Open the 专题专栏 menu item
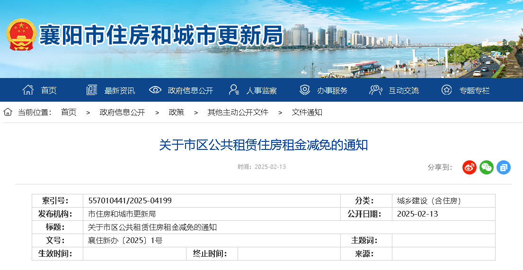The height and width of the screenshot is (270, 523). pos(474,90)
